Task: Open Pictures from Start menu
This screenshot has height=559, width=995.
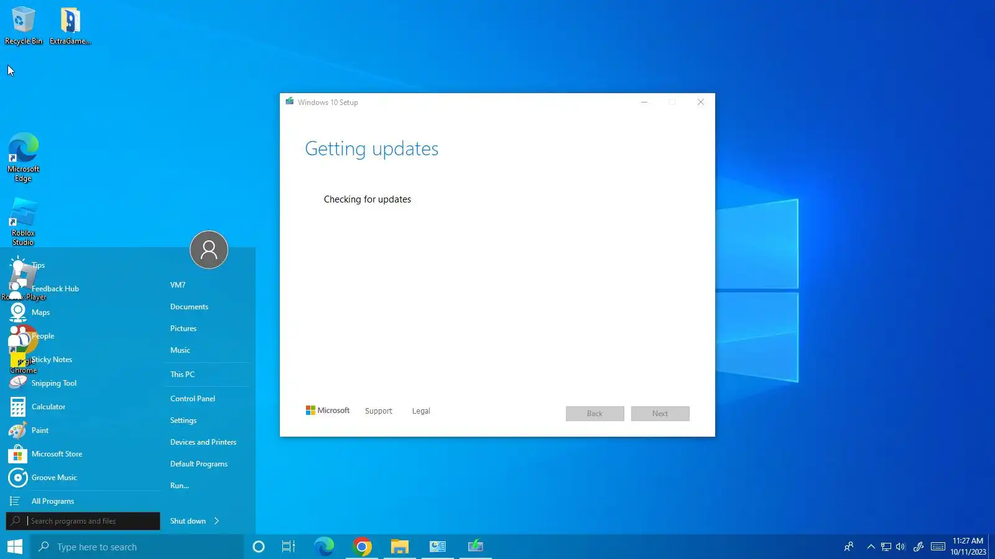Action: [x=183, y=329]
